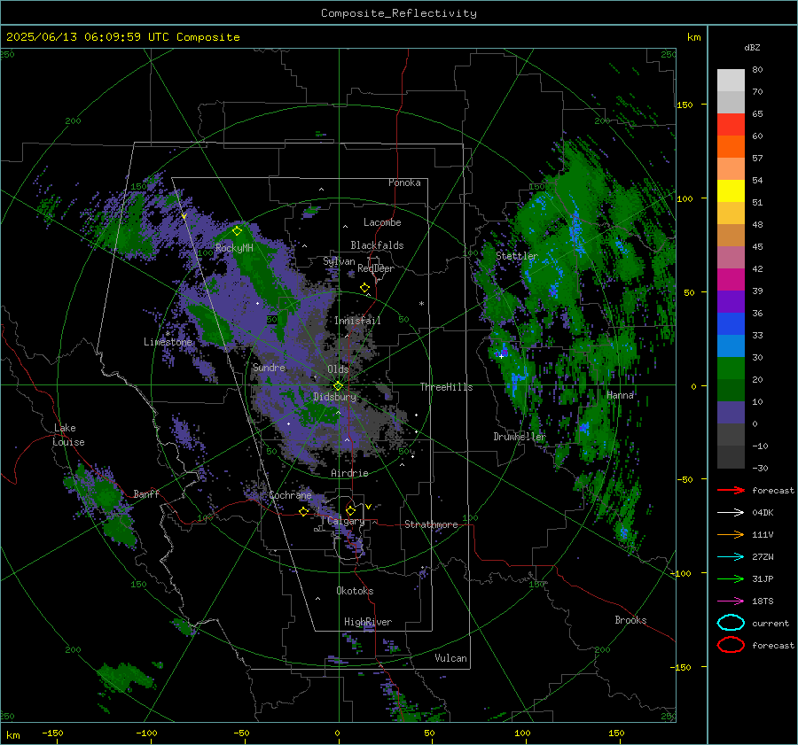Click the Stettler town label
Viewport: 798px width, 745px height.
517,256
